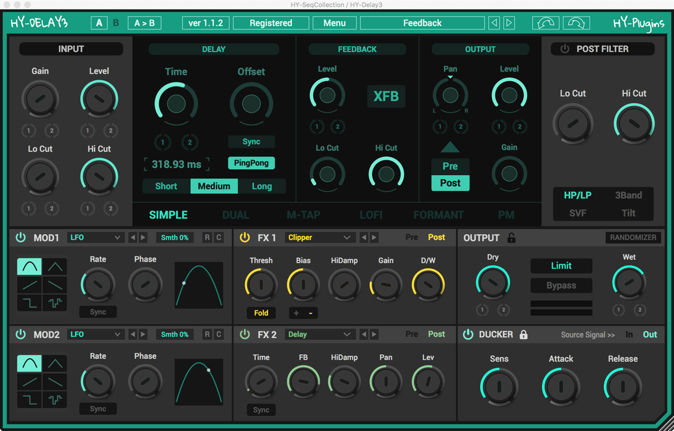This screenshot has height=431, width=674.
Task: Expand the FX 1 Clipper effect dropdown
Action: click(319, 238)
